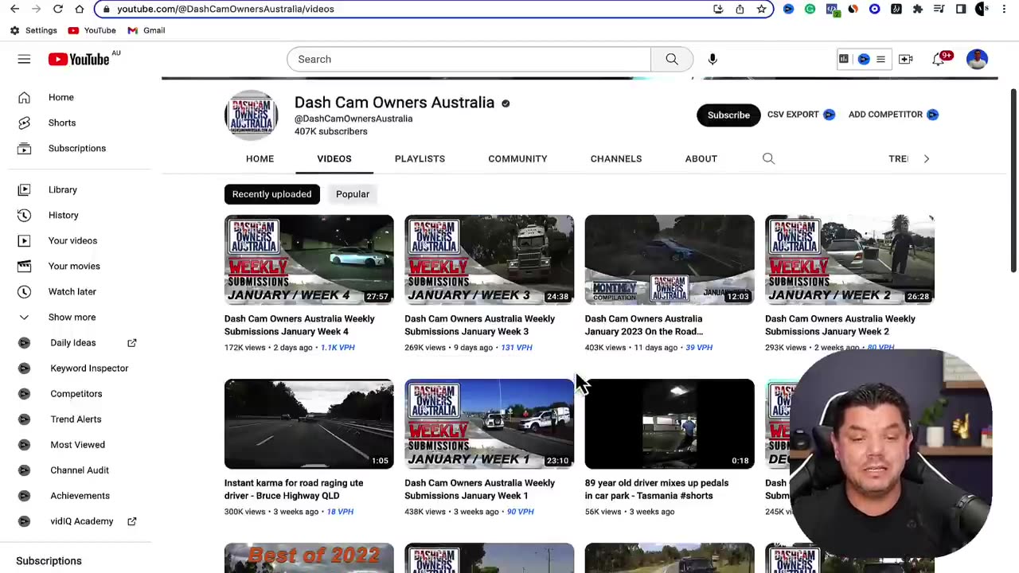Go back with the browser back arrow
Viewport: 1019px width, 573px height.
[x=14, y=9]
